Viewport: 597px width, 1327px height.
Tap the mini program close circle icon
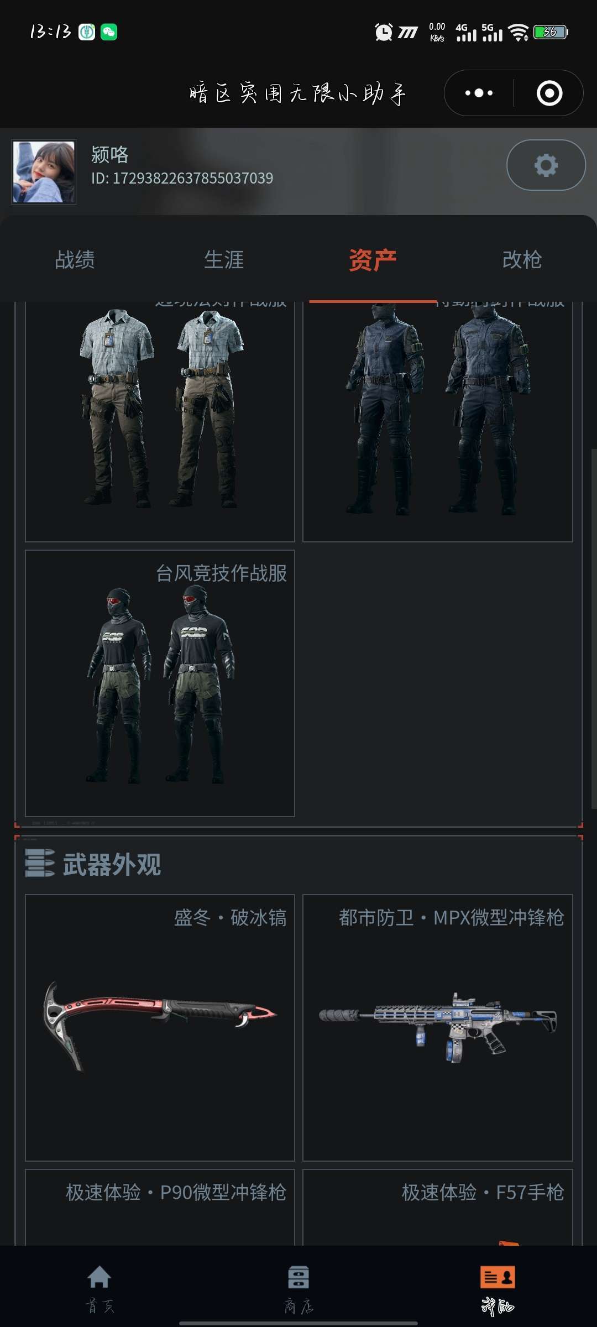(549, 93)
